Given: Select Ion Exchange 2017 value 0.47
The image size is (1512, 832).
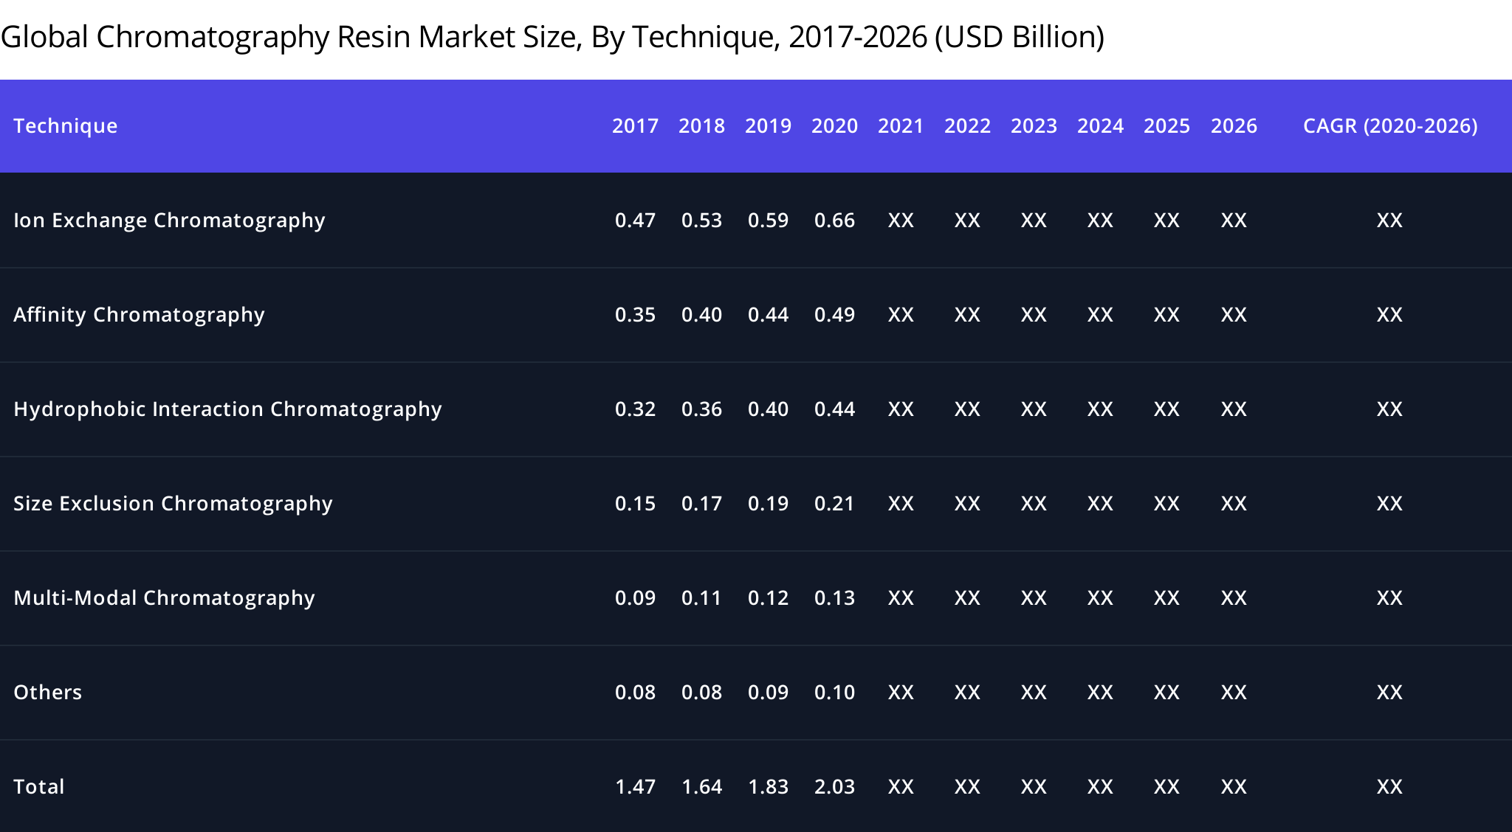Looking at the screenshot, I should coord(635,221).
